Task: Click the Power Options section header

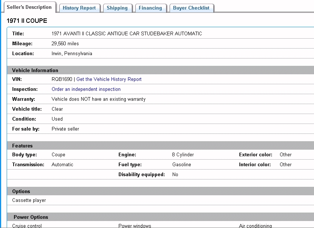Action: (31, 217)
